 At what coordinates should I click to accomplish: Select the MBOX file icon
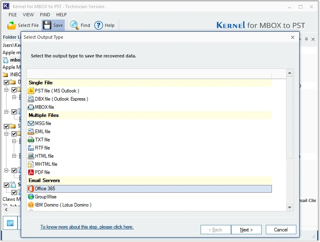point(31,107)
